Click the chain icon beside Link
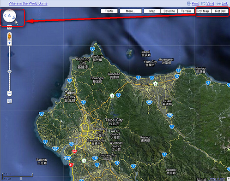The height and width of the screenshot is (181, 230). point(218,4)
